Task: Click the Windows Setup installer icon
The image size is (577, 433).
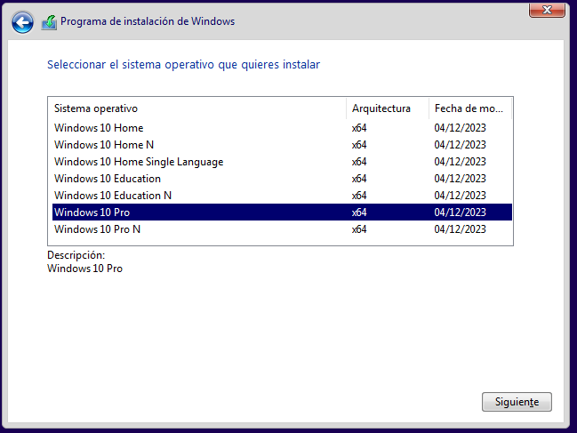Action: (49, 22)
